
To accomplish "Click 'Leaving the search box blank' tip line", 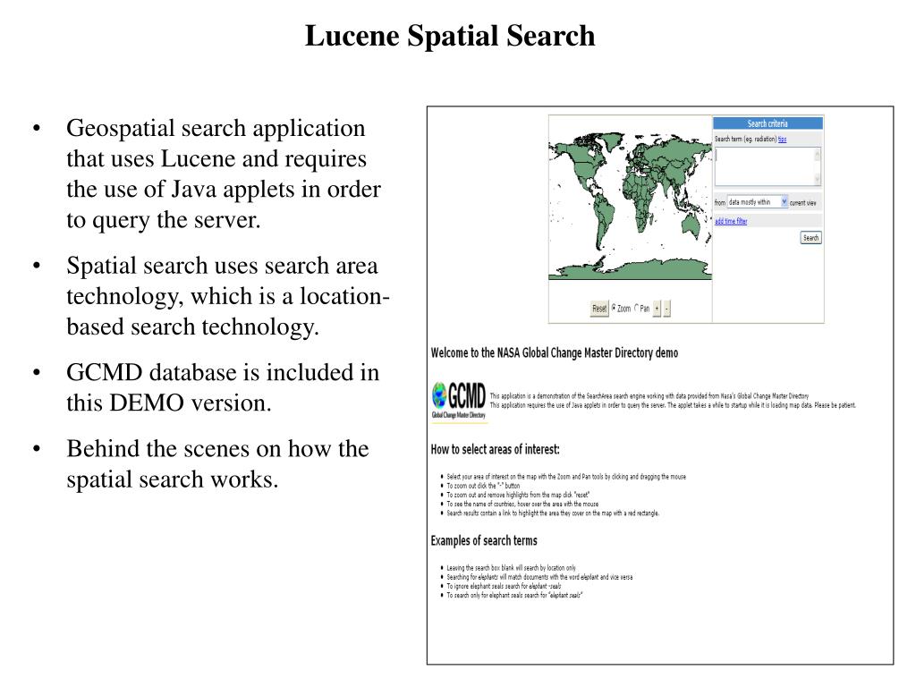I will 511,568.
